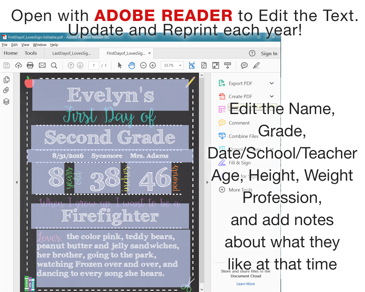Activate the Hand pan tool
Image resolution: width=365 pixels, height=292 pixels.
[x=131, y=65]
